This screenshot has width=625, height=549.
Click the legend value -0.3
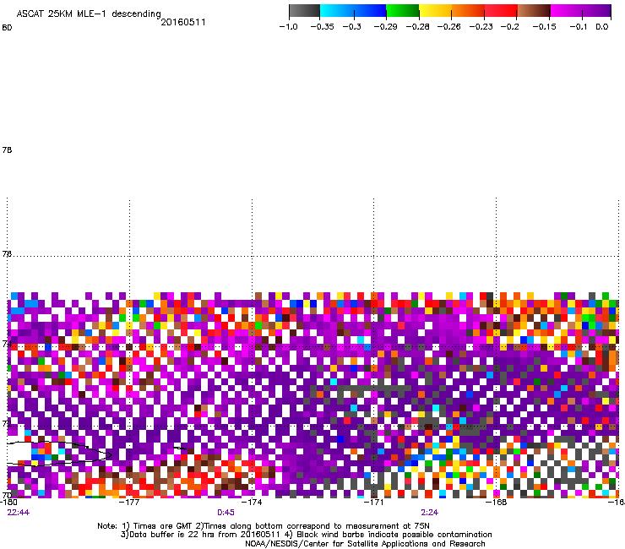coord(352,27)
